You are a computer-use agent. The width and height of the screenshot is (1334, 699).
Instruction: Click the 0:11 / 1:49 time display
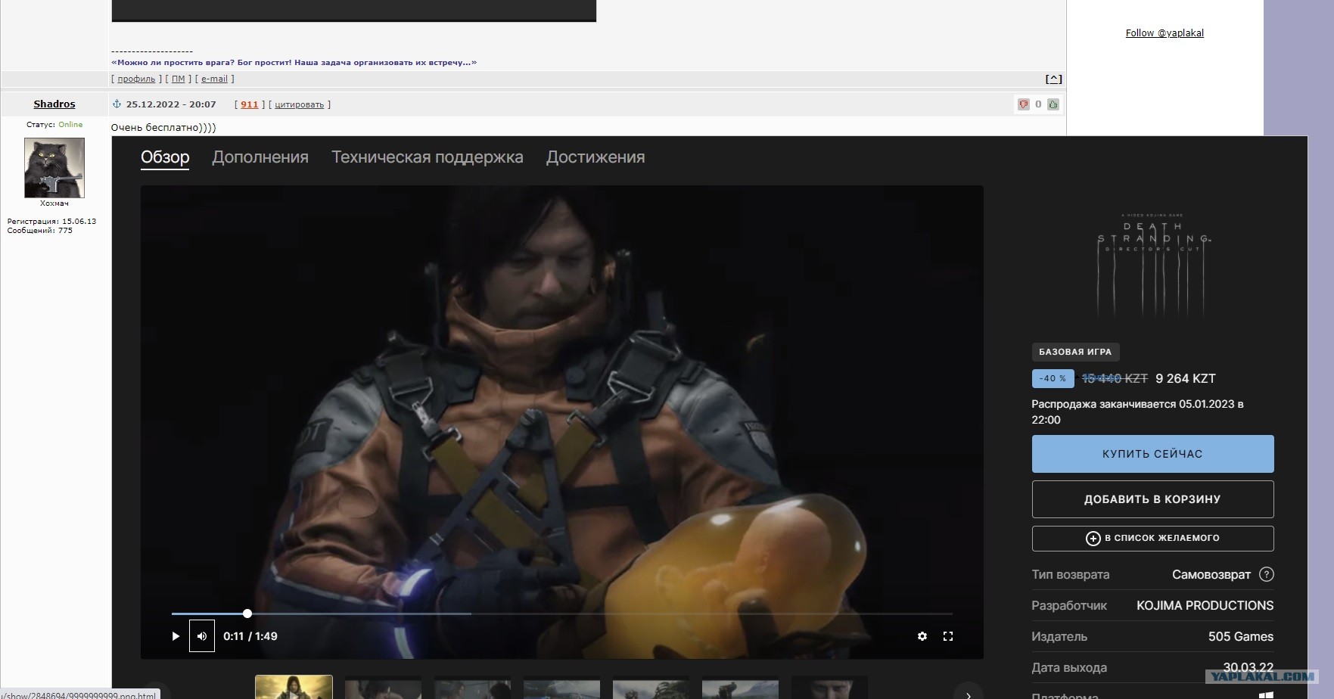click(250, 636)
